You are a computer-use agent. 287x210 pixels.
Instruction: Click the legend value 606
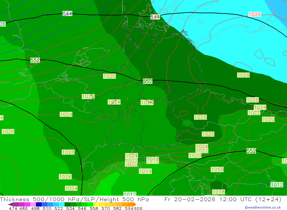pyautogui.click(x=138, y=209)
